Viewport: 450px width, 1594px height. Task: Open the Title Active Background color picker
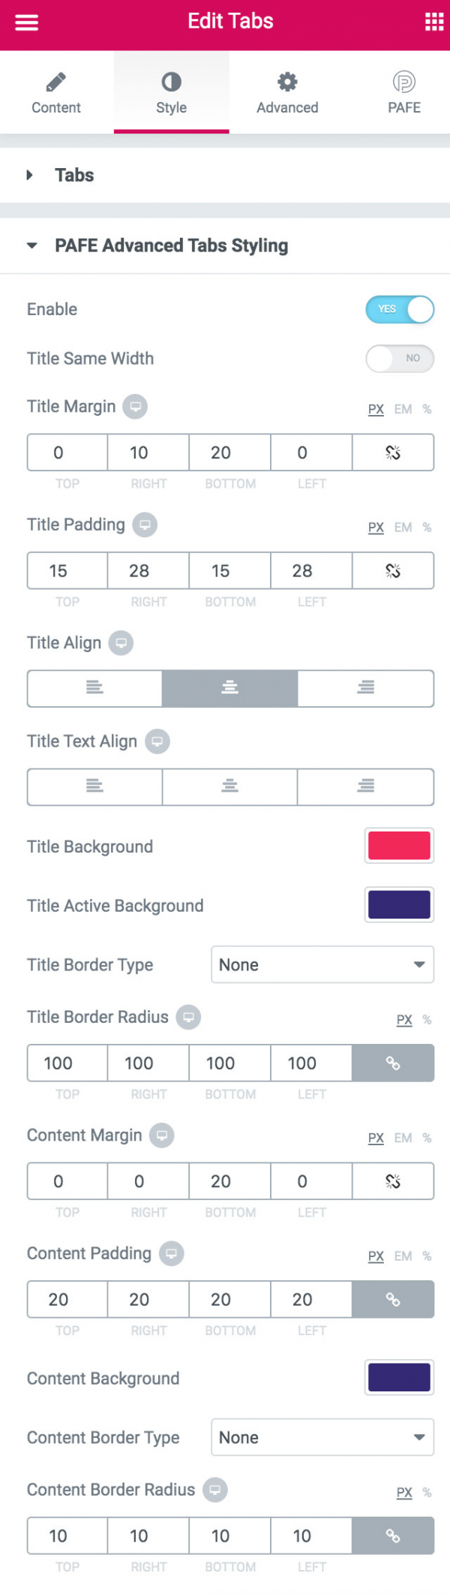(398, 905)
